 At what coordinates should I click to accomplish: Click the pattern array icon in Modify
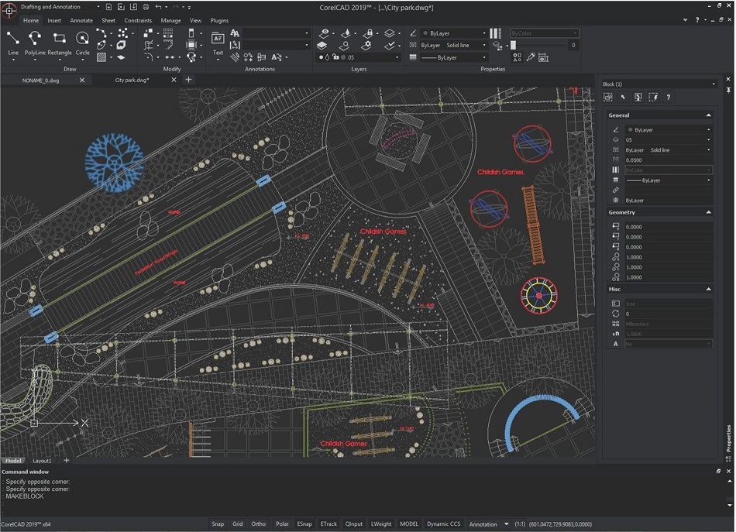[167, 33]
